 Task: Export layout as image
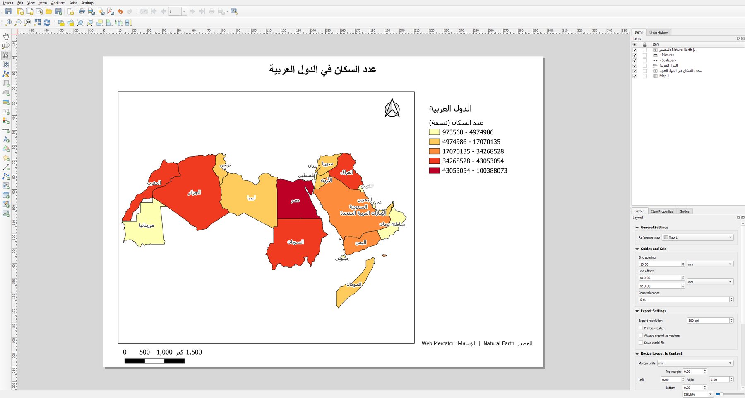(91, 12)
